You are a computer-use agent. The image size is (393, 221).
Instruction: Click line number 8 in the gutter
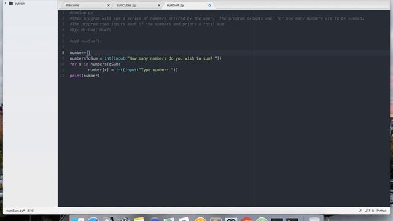(63, 53)
